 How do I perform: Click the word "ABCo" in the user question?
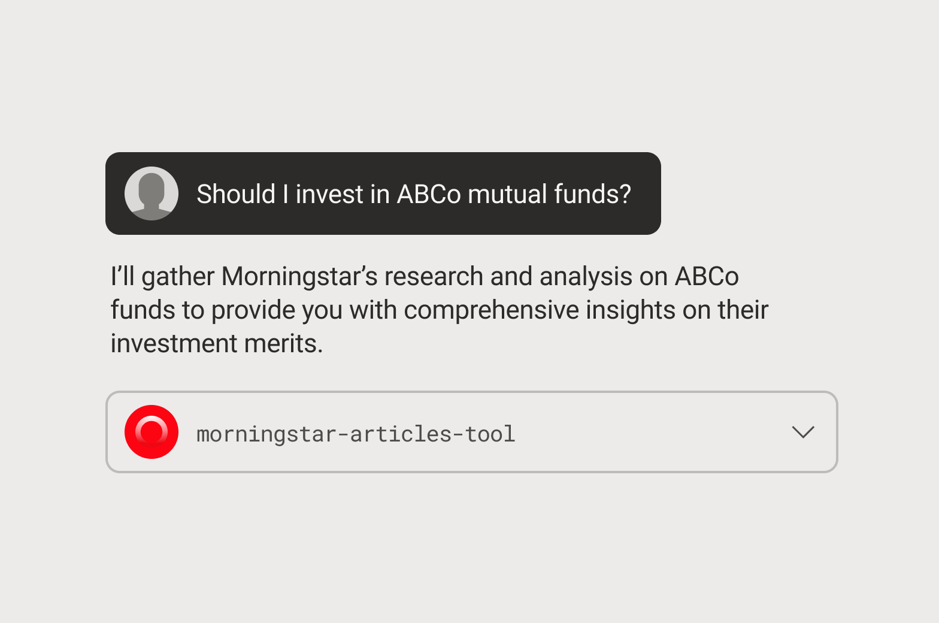[429, 194]
